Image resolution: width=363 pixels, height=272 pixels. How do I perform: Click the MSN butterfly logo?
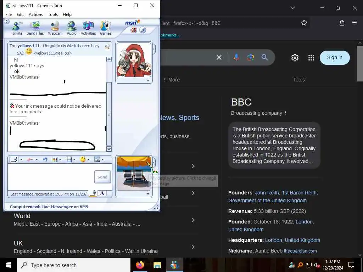pyautogui.click(x=133, y=22)
